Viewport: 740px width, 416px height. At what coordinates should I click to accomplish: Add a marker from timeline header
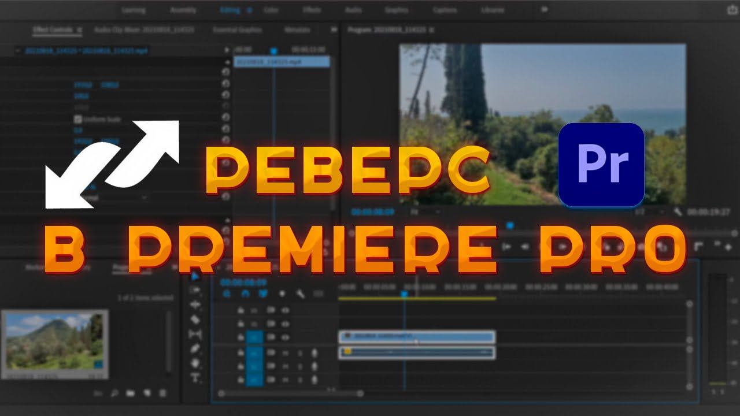coord(282,294)
